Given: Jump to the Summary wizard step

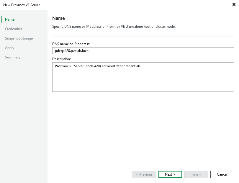Looking at the screenshot, I should click(12, 57).
